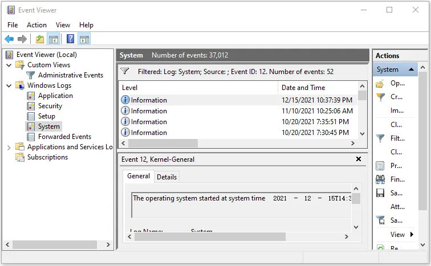Expand the View submenu arrow in Actions
Image resolution: width=431 pixels, height=266 pixels.
click(412, 235)
